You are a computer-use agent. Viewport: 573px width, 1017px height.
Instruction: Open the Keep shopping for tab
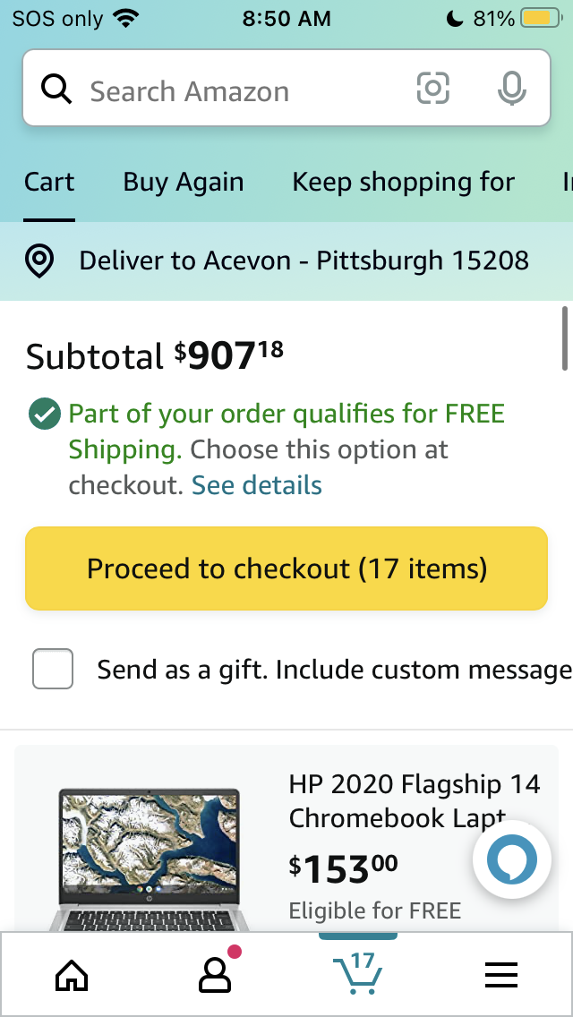[x=403, y=182]
